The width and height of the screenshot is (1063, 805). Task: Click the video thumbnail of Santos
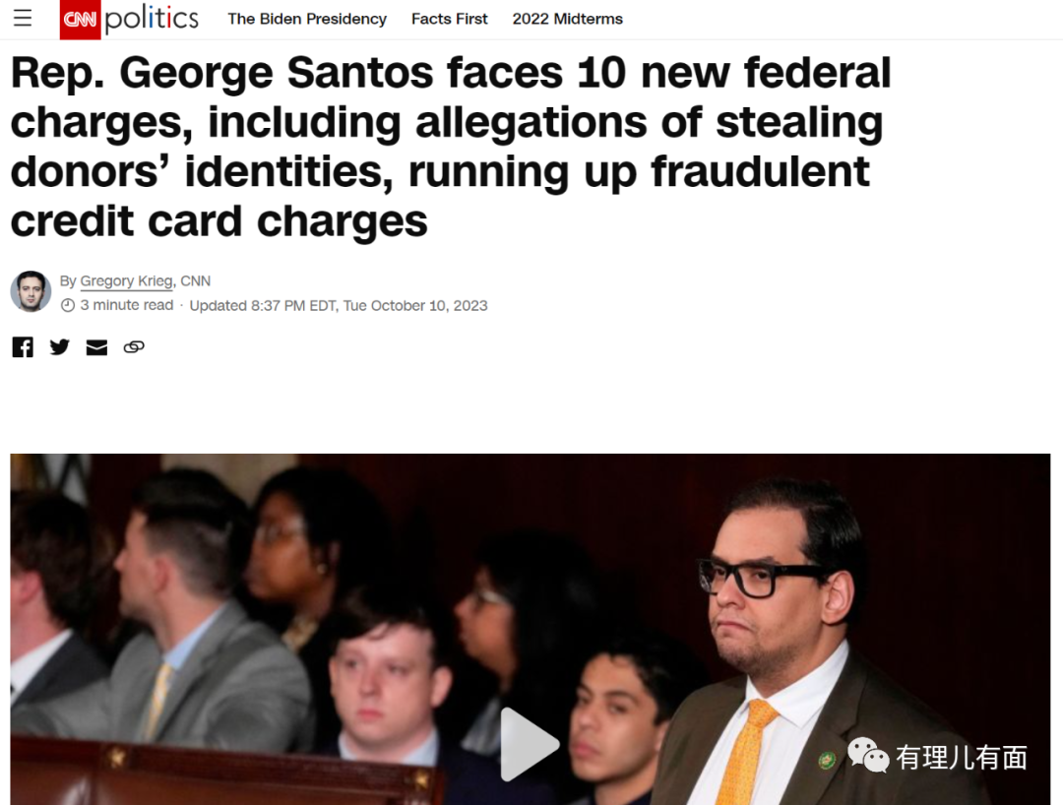531,629
